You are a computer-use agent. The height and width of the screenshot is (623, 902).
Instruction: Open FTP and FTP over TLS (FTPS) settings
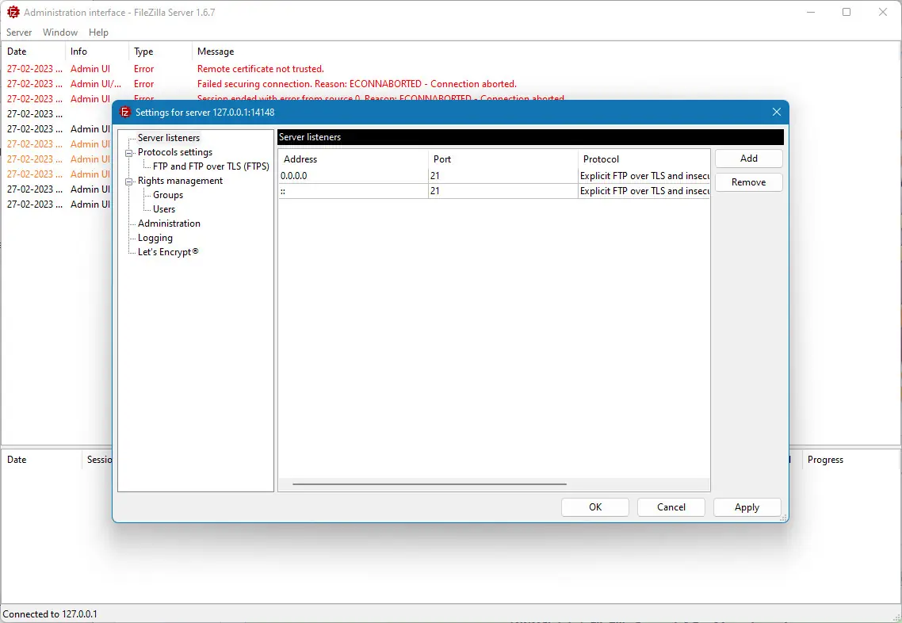(211, 166)
